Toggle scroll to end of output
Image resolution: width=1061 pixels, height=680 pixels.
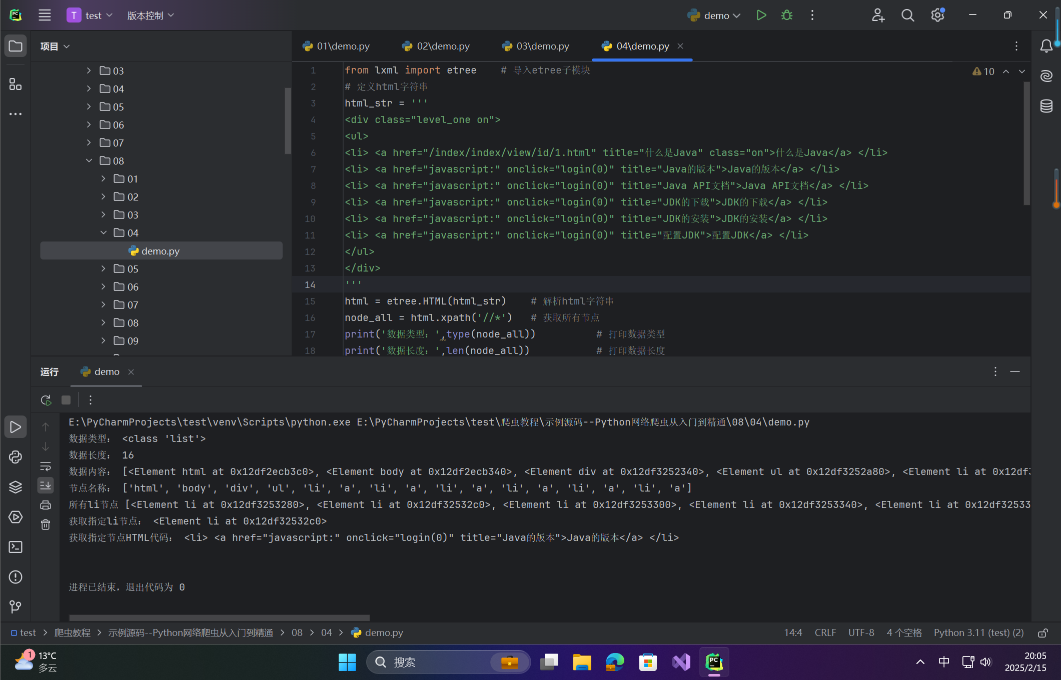[46, 485]
